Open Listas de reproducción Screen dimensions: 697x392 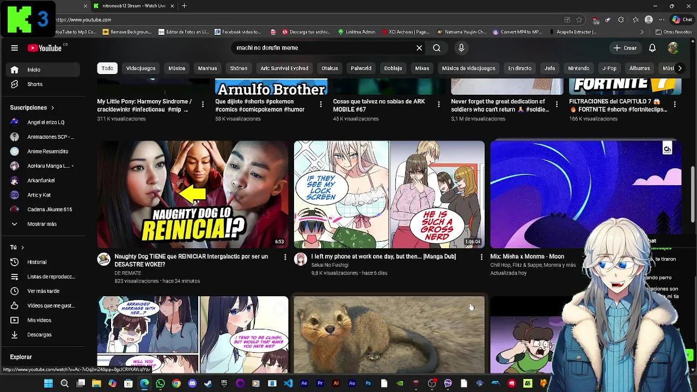tap(42, 277)
